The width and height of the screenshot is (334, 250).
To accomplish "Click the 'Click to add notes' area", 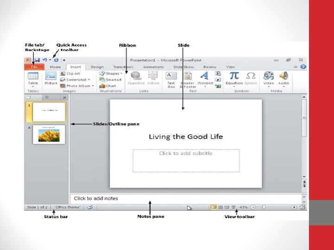I will pos(186,199).
